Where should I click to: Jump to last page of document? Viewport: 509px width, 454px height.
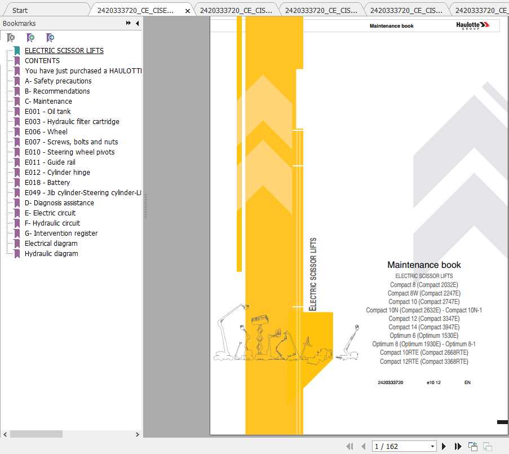coord(458,446)
